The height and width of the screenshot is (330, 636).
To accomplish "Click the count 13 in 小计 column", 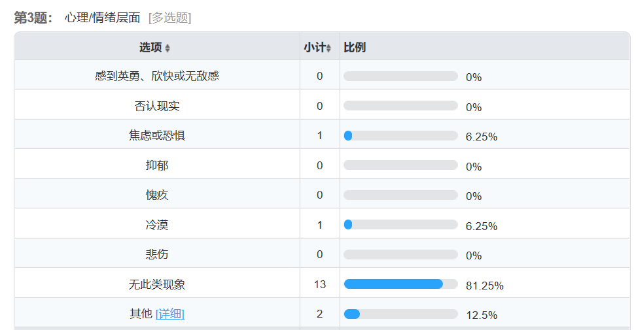I will [319, 284].
